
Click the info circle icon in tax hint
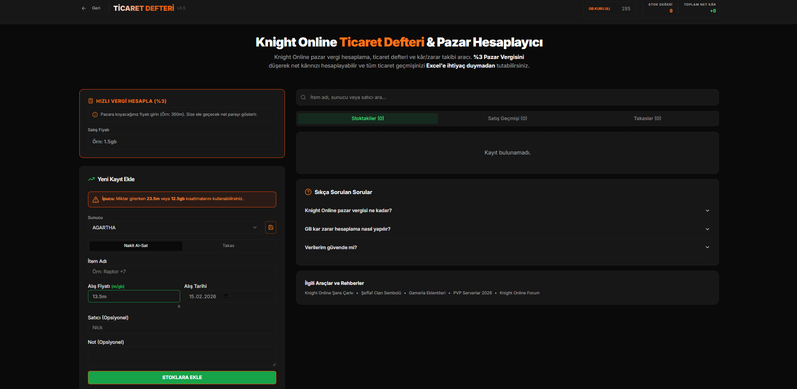pos(95,114)
